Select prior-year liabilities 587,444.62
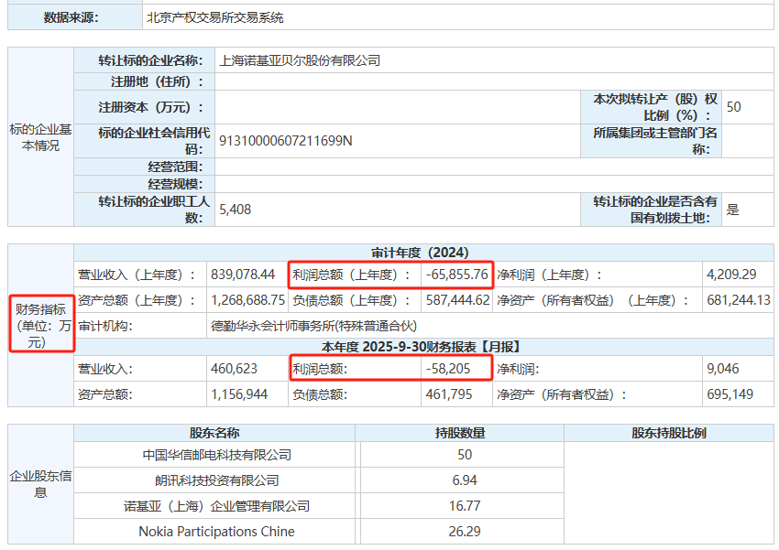Screen dimensions: 779x550 [x=457, y=300]
